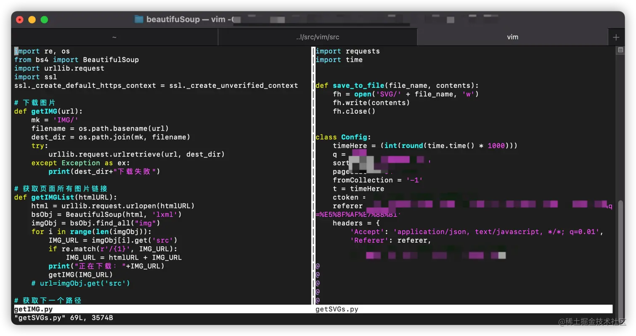Click '# 获取页面所有图片链接' comment
636x336 pixels.
(x=61, y=189)
